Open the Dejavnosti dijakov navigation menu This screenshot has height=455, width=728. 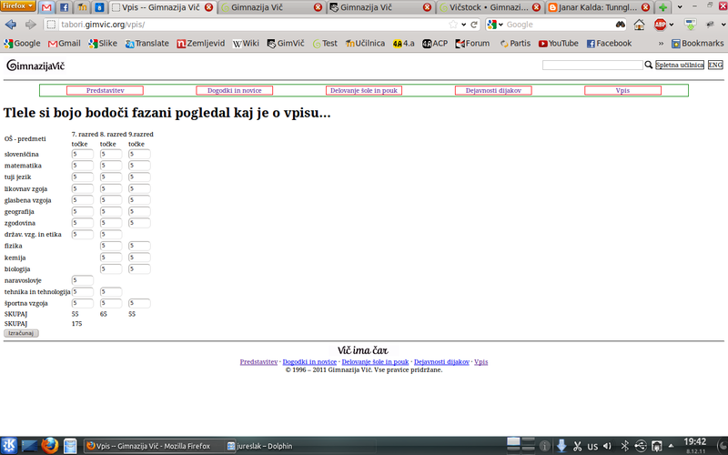(x=493, y=90)
